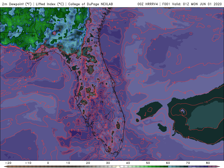Viewport: 224px width, 168px height.
Task: Click the 'Lifted Index (°C)' title text
Action: point(50,4)
